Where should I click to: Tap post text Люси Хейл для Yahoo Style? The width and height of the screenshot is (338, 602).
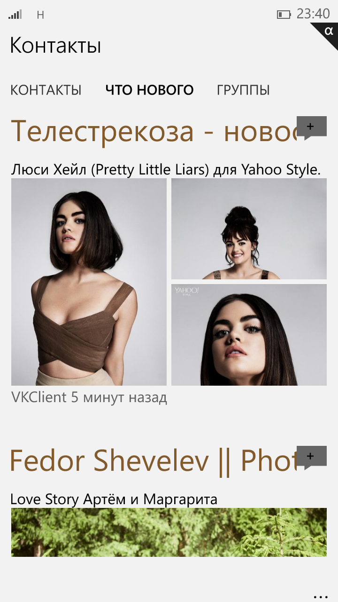[x=166, y=170]
